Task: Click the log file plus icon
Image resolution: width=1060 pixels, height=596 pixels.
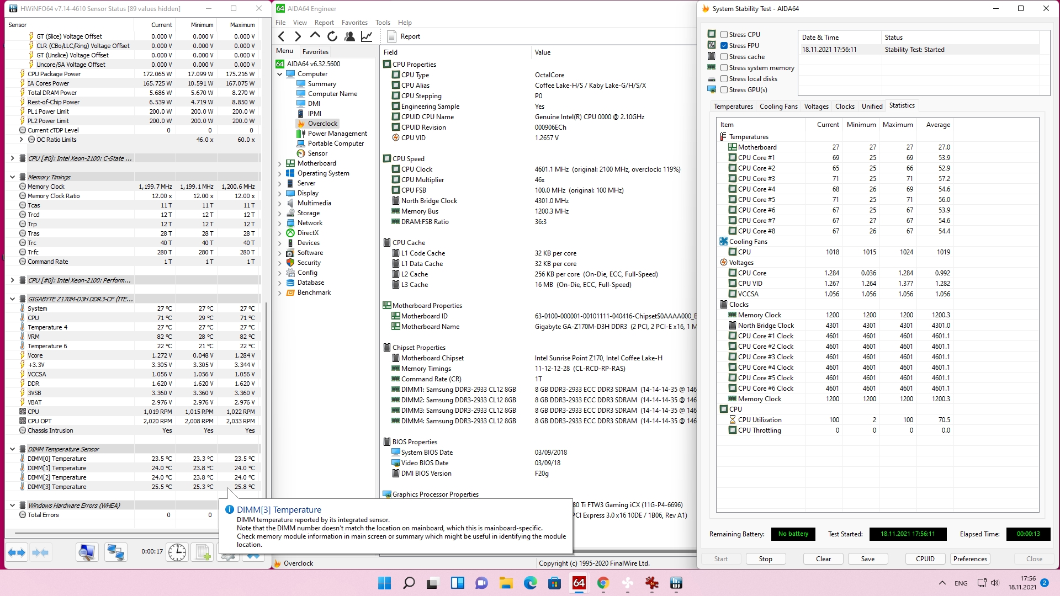Action: pyautogui.click(x=203, y=552)
